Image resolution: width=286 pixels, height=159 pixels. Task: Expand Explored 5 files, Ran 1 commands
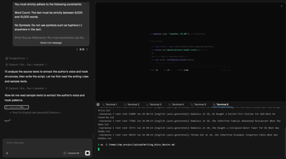coord(26,88)
